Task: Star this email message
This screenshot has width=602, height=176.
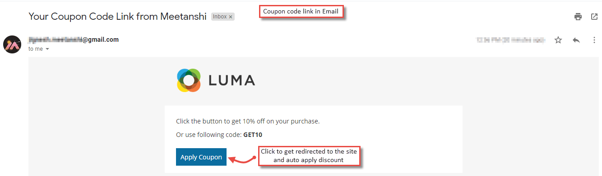Action: 558,40
